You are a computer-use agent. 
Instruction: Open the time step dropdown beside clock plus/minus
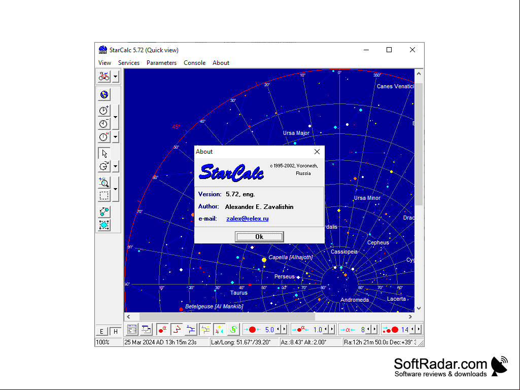115,117
